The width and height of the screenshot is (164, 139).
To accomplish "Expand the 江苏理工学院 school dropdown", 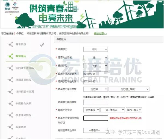I will [129, 89].
